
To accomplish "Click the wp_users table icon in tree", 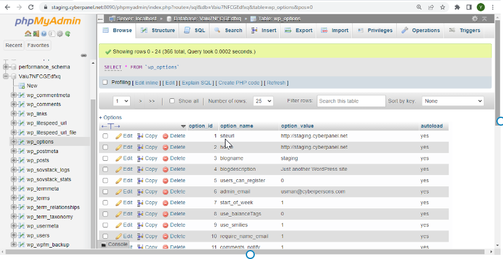I will (x=21, y=235).
